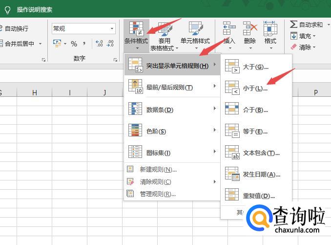Apply comma style number format
This screenshot has width=331, height=245.
click(84, 44)
